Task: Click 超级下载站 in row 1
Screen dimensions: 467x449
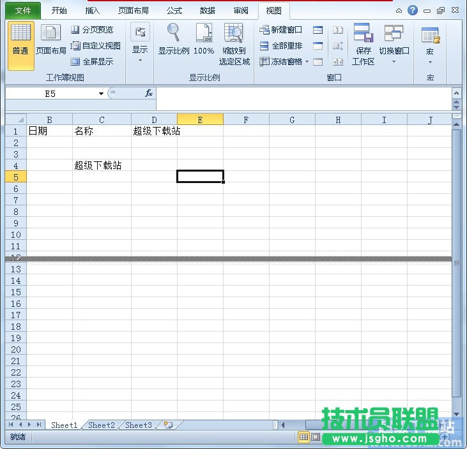Action: (x=157, y=131)
